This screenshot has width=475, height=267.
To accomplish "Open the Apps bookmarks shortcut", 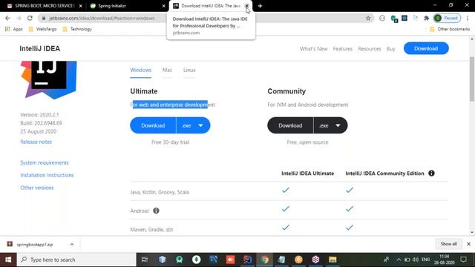I will point(14,29).
